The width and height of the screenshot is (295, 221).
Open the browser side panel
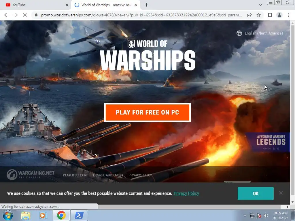click(x=270, y=15)
